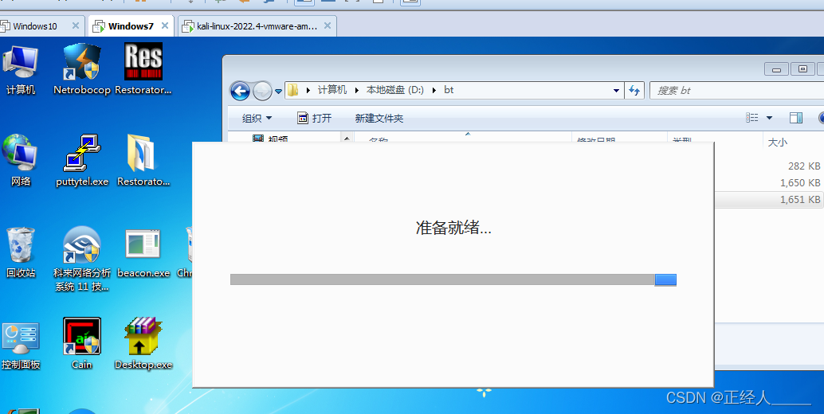Select beacon.exe on the desktop

pyautogui.click(x=143, y=252)
